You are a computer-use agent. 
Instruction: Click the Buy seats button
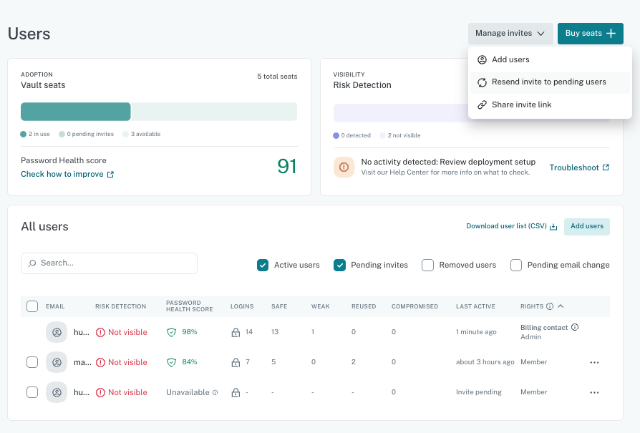coord(590,34)
